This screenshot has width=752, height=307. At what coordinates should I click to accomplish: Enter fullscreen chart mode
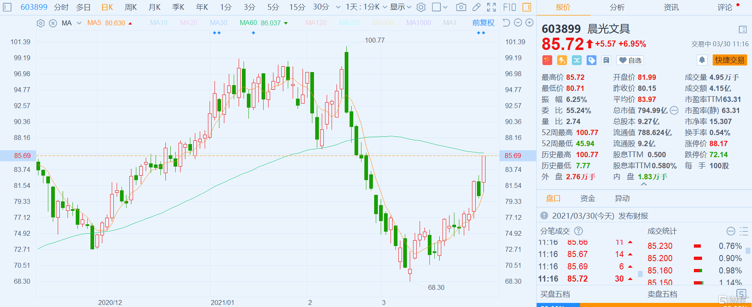click(x=492, y=7)
